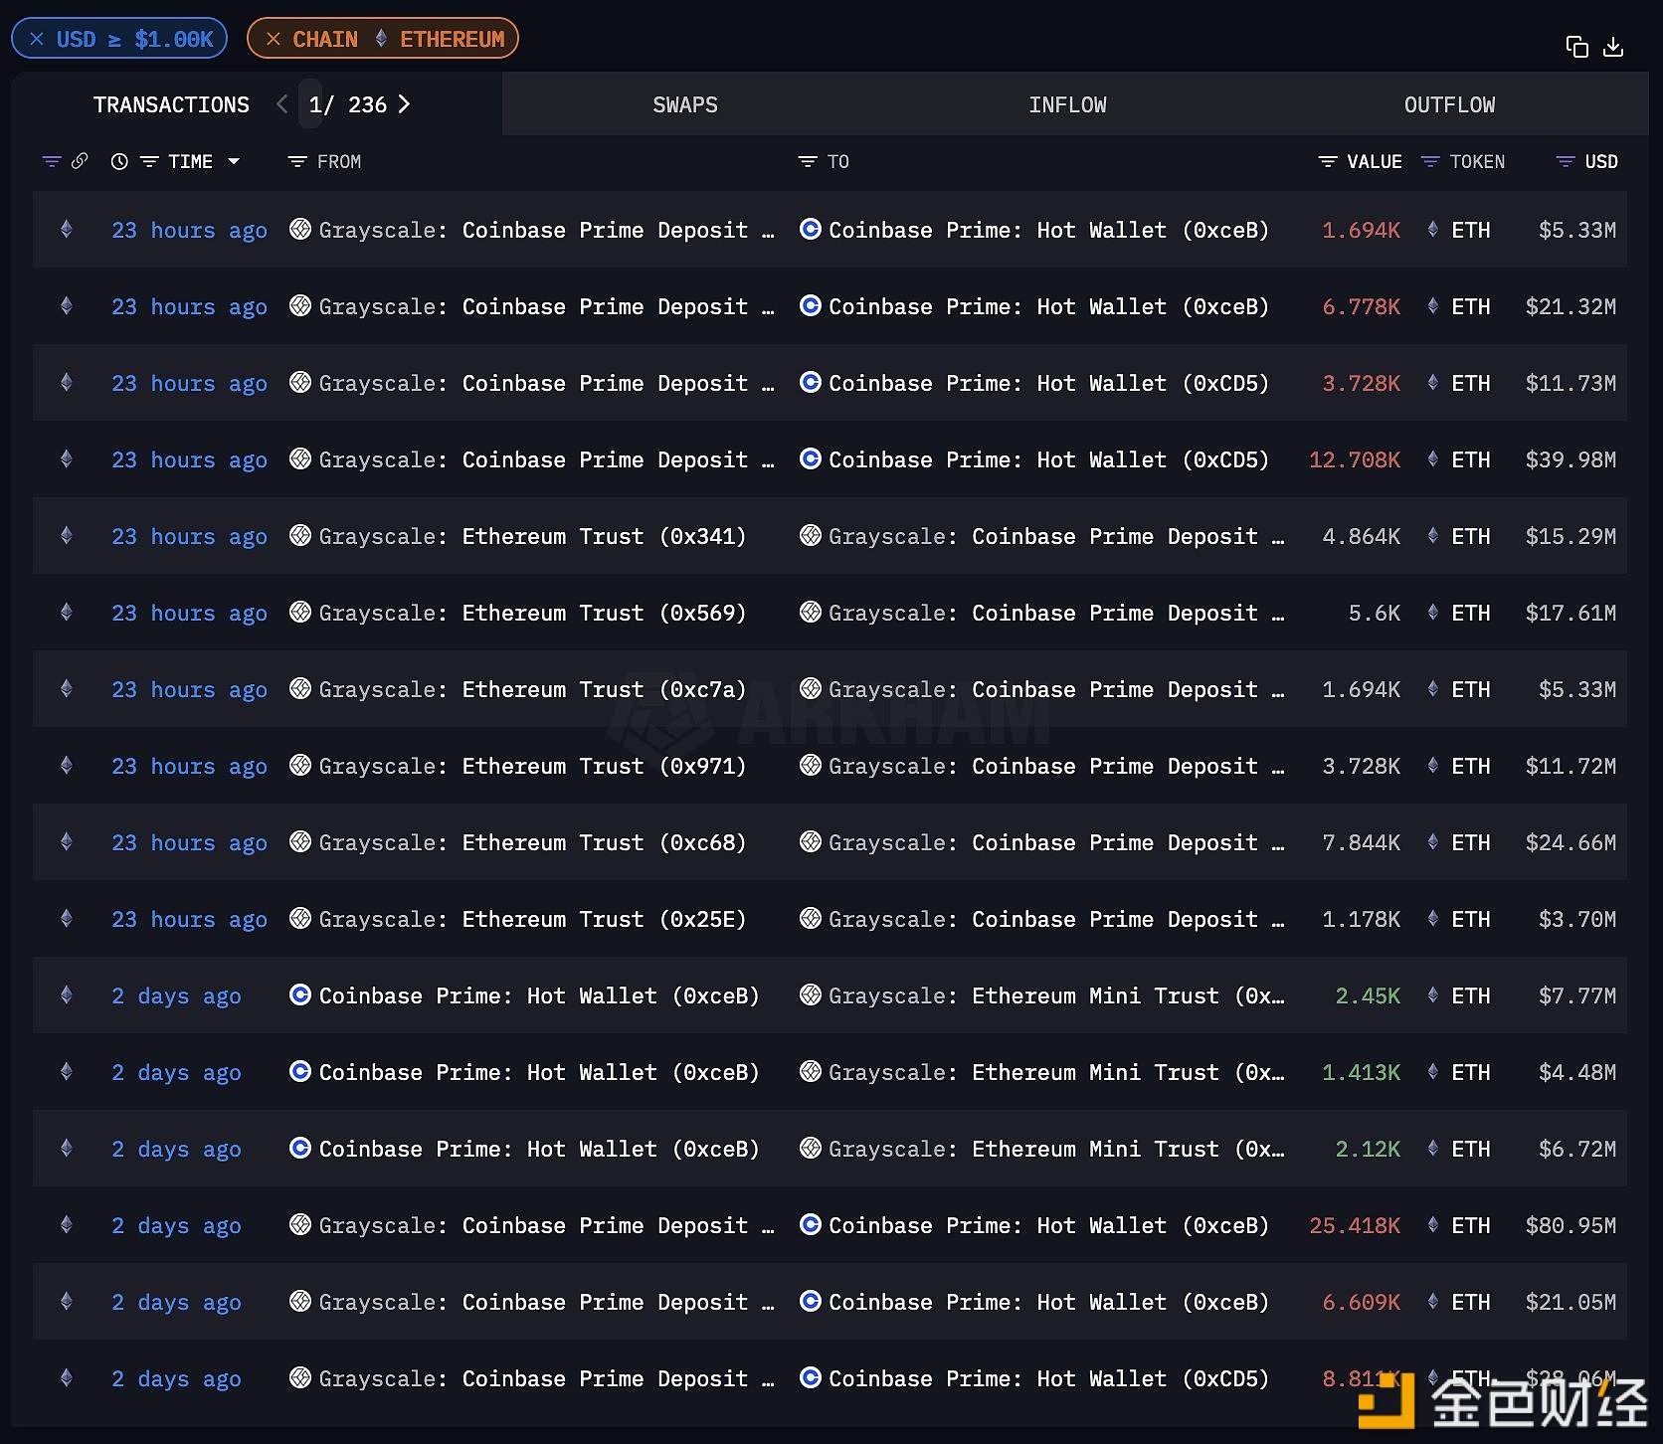This screenshot has height=1444, width=1663.
Task: Open Grayscale Ethereum Trust (0xc68) address
Action: point(604,842)
